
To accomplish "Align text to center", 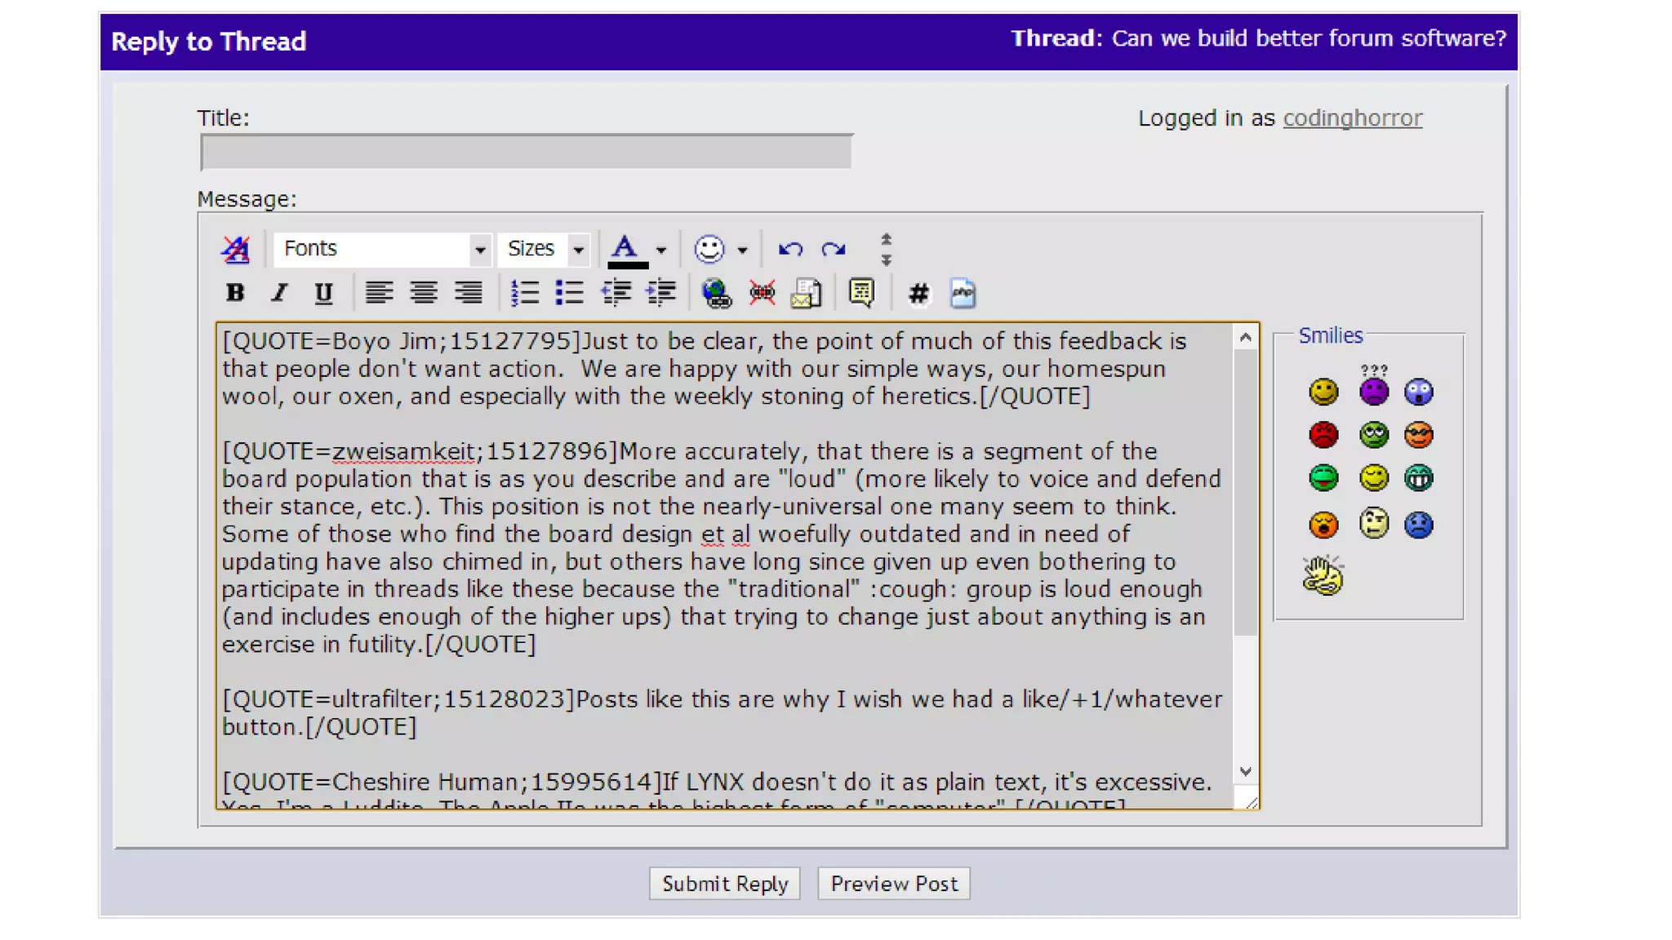I will coord(423,293).
